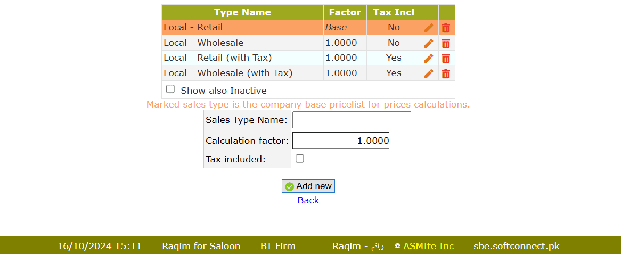
Task: Click sbe.softconnect.pk in the footer
Action: (516, 246)
